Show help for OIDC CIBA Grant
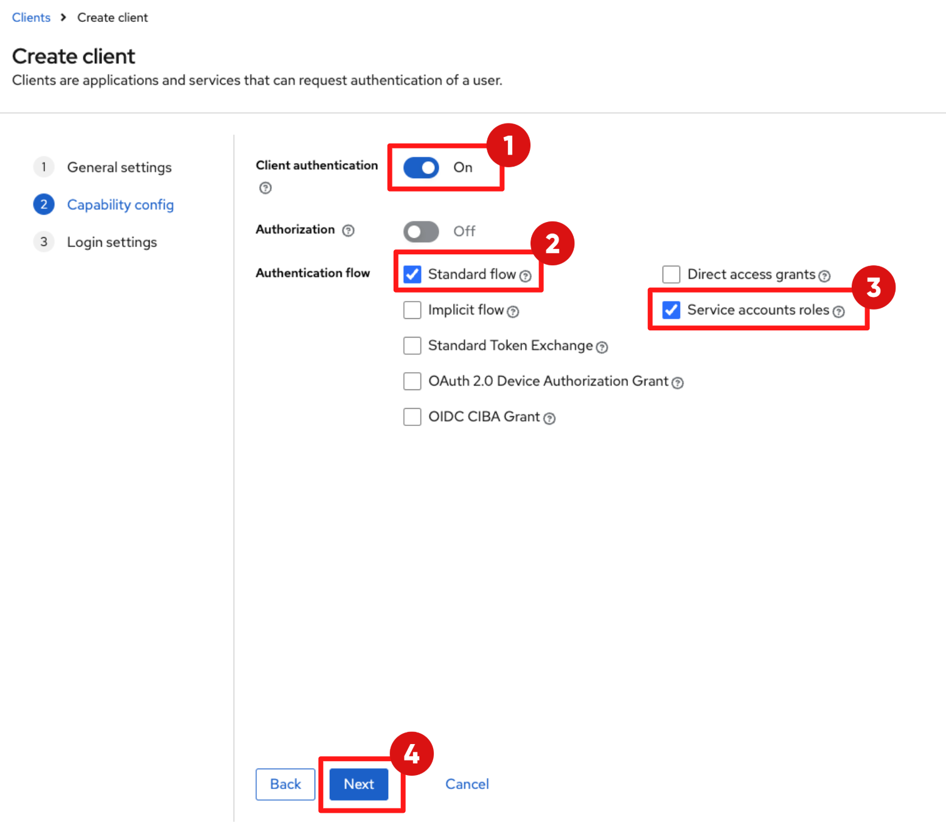The image size is (946, 828). click(549, 419)
